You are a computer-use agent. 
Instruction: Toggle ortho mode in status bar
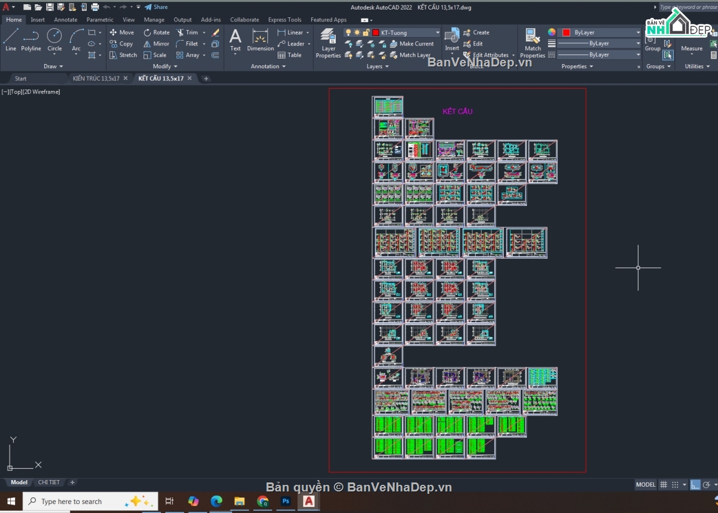(x=695, y=484)
